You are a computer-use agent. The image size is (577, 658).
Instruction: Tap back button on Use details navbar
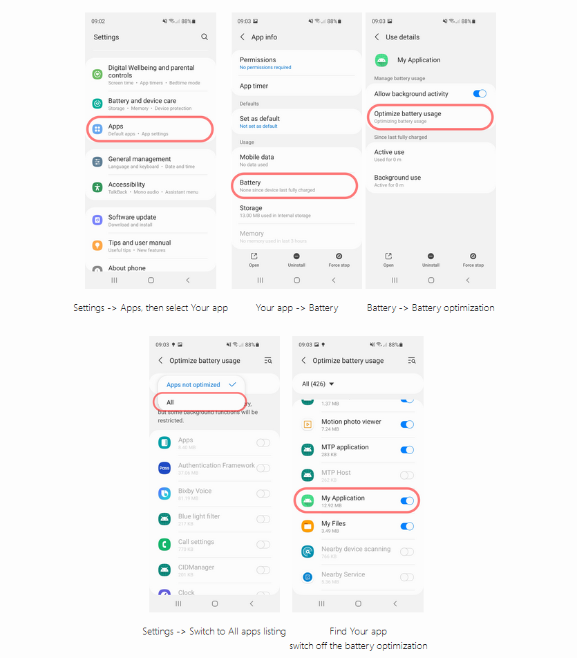pos(468,280)
